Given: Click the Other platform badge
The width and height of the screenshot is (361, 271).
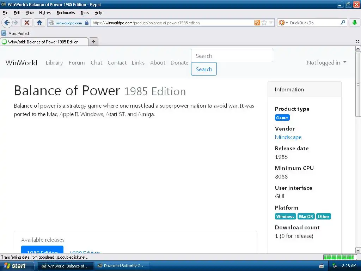Looking at the screenshot, I should tap(323, 216).
